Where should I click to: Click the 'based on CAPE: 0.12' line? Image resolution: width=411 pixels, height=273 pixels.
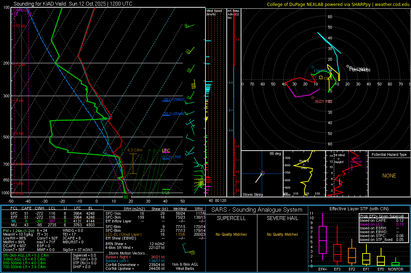point(382,220)
